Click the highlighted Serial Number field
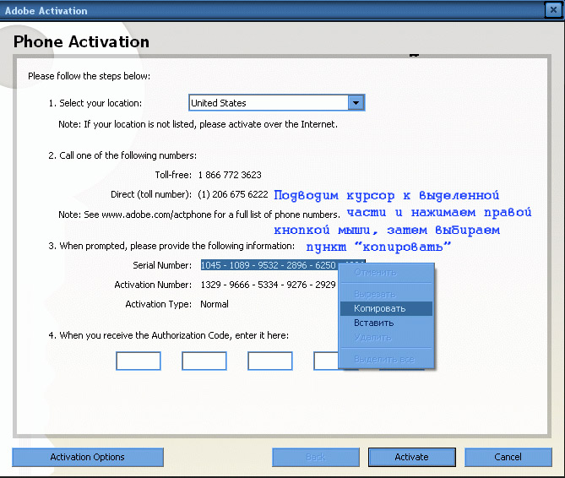 coord(268,265)
